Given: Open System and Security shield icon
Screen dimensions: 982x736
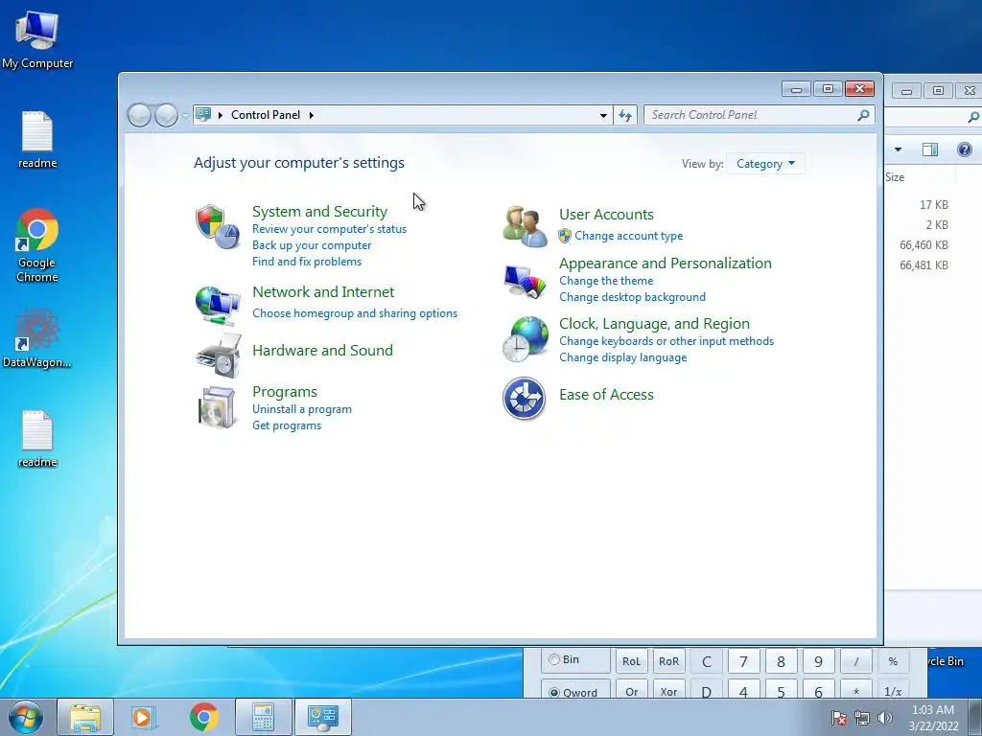Looking at the screenshot, I should [x=218, y=226].
